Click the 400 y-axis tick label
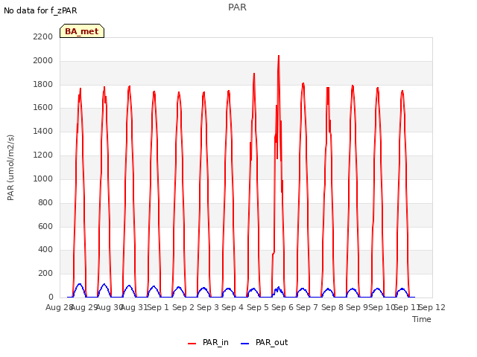The image size is (477, 357). tap(45, 250)
